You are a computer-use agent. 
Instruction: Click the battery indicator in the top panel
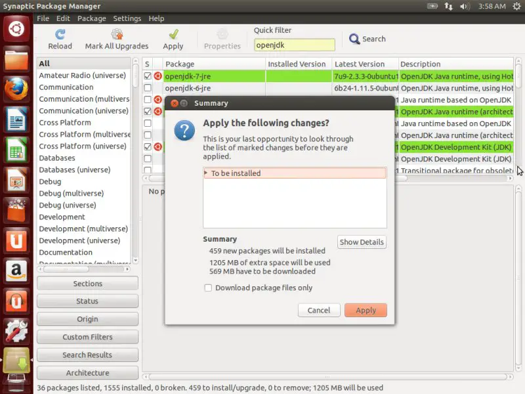tap(432, 6)
